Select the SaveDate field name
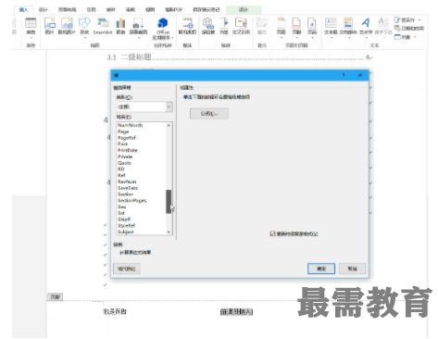Image resolution: width=438 pixels, height=339 pixels. [128, 188]
